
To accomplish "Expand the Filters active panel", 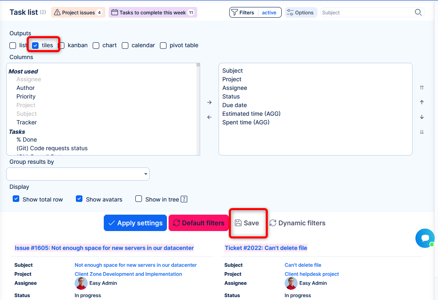I will 255,12.
